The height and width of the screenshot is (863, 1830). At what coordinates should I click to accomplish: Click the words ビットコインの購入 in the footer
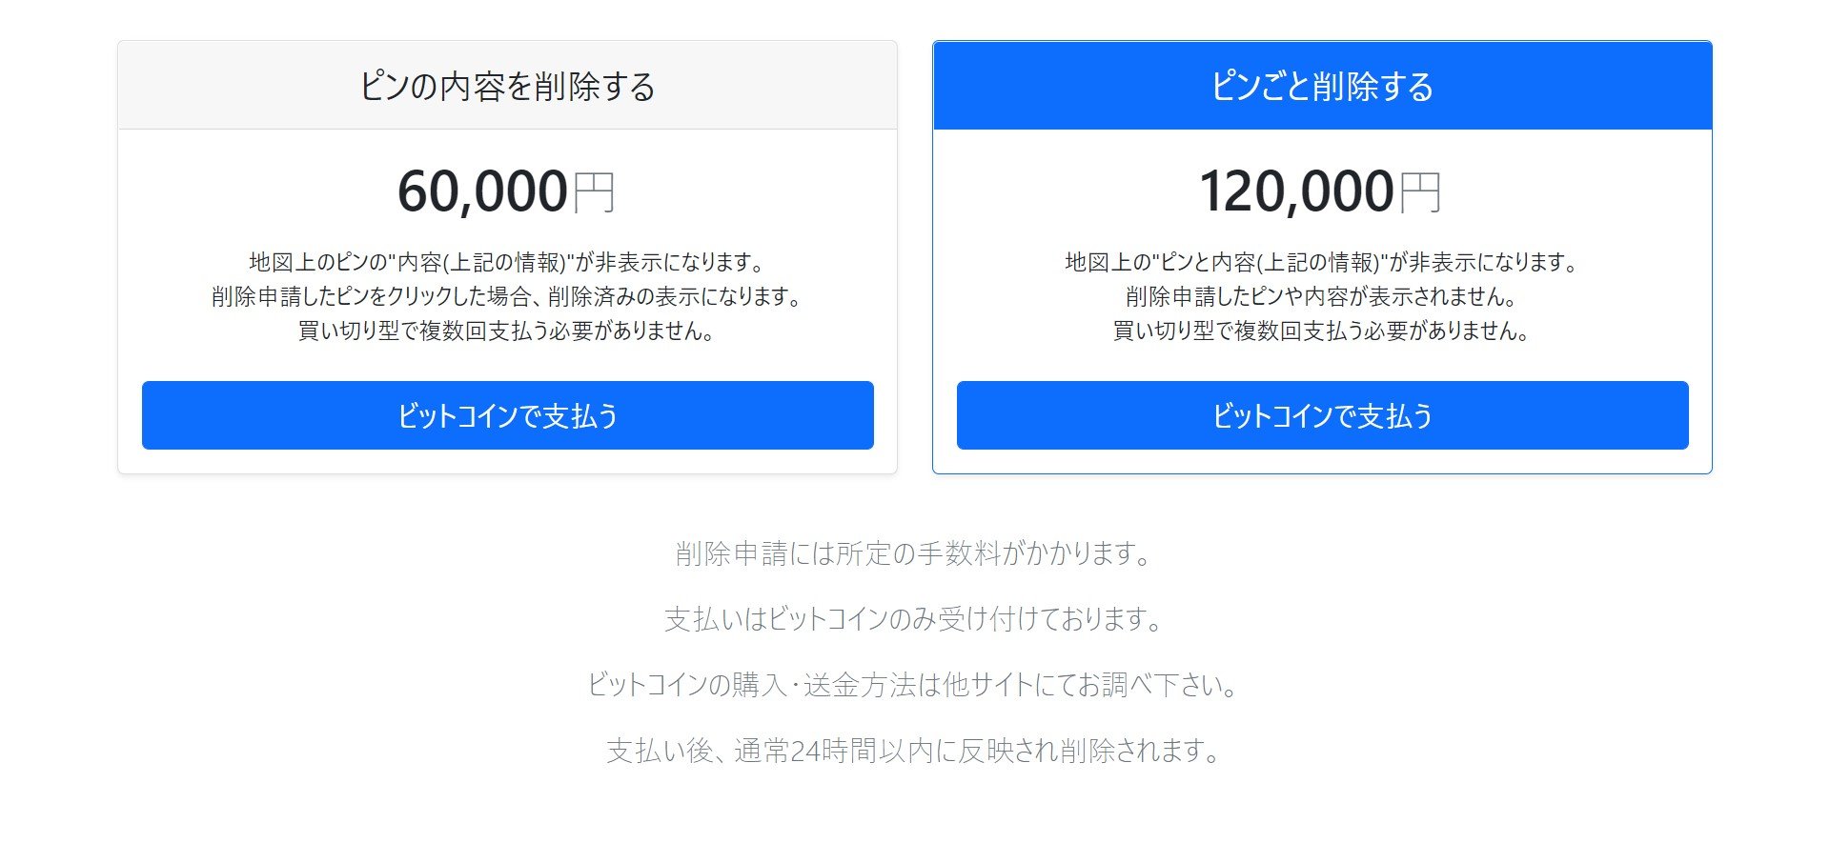pos(686,685)
